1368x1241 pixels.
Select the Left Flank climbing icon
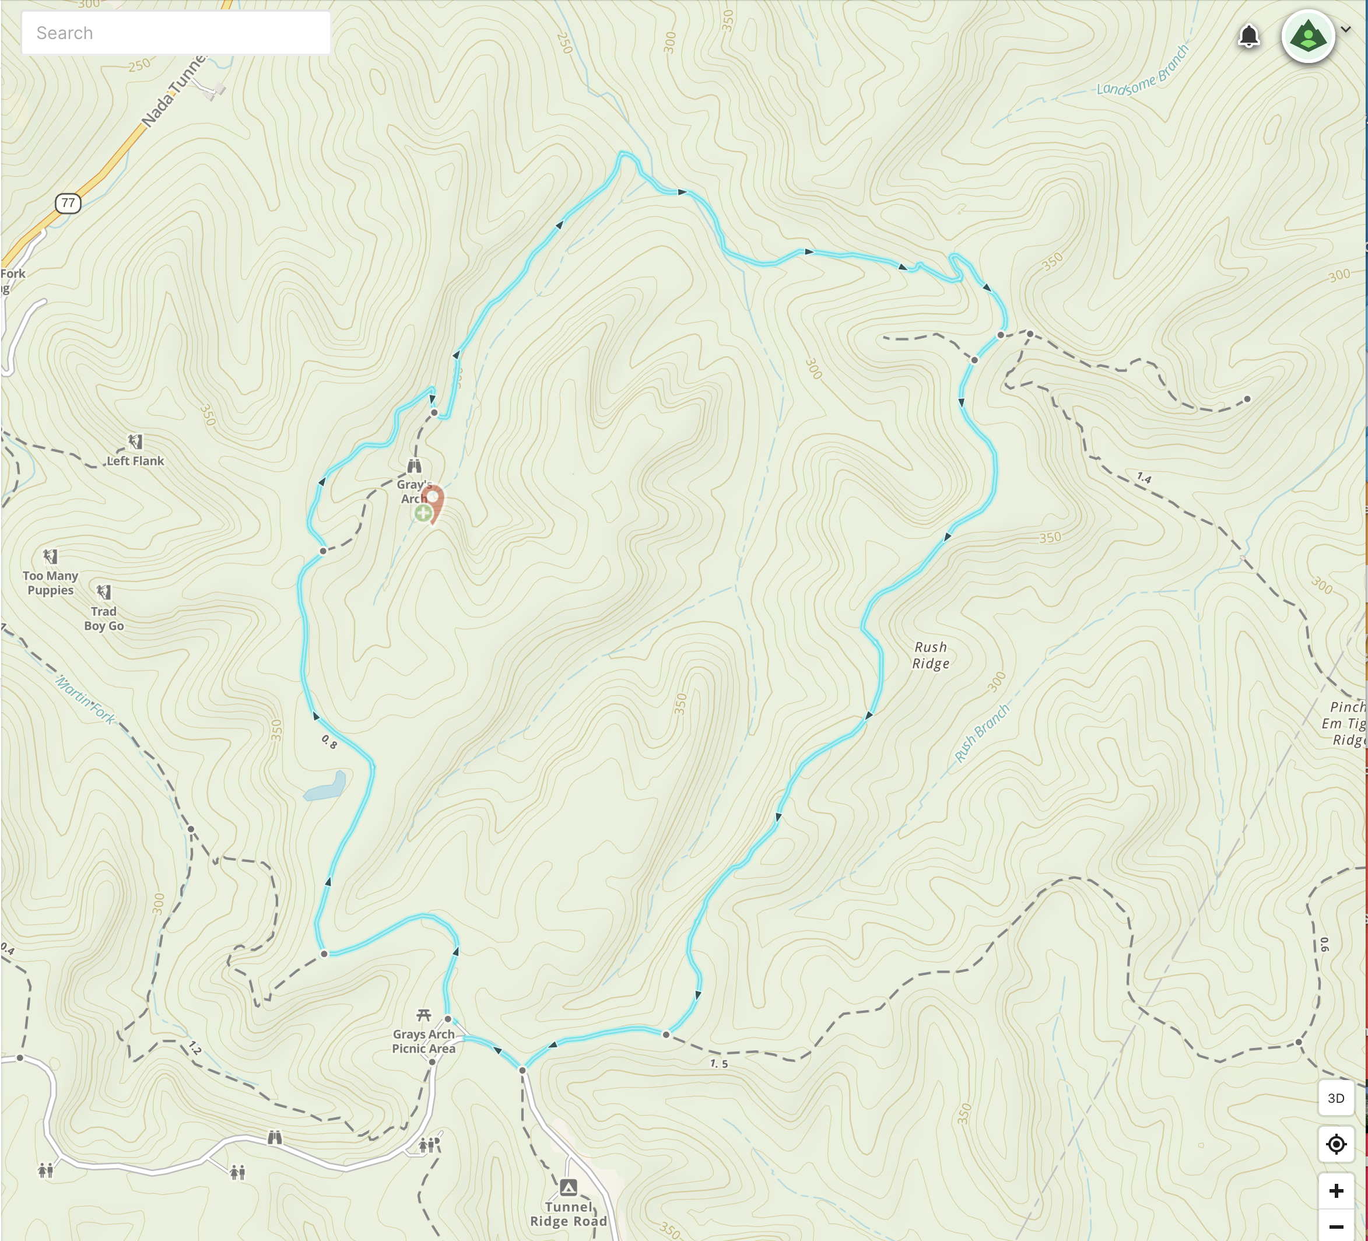(x=135, y=443)
